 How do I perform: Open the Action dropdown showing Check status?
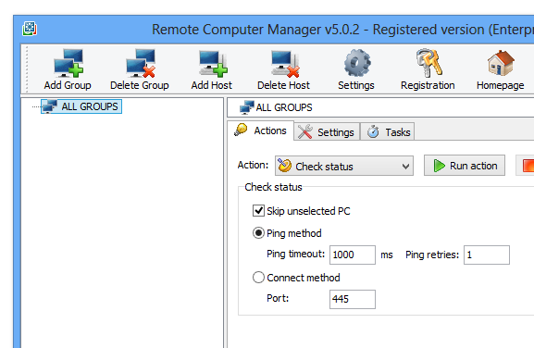click(x=344, y=166)
